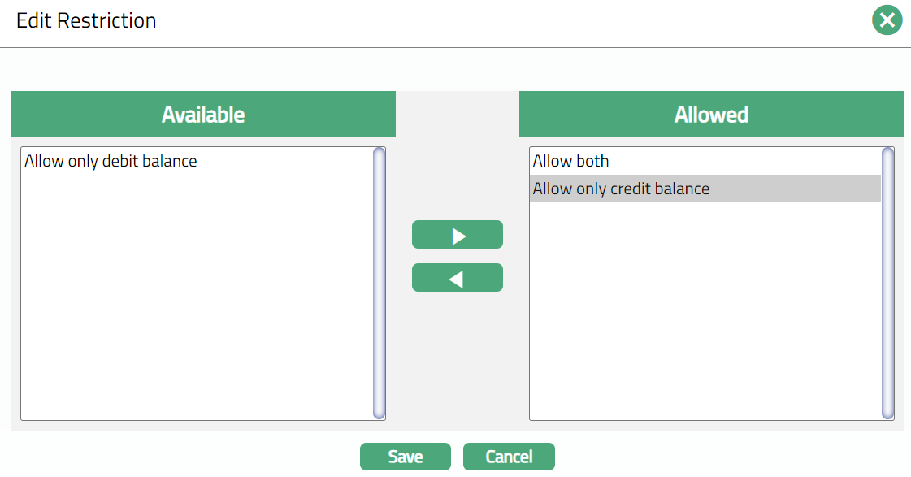This screenshot has height=477, width=911.
Task: Move selected item to Allowed with right arrow
Action: (x=458, y=235)
